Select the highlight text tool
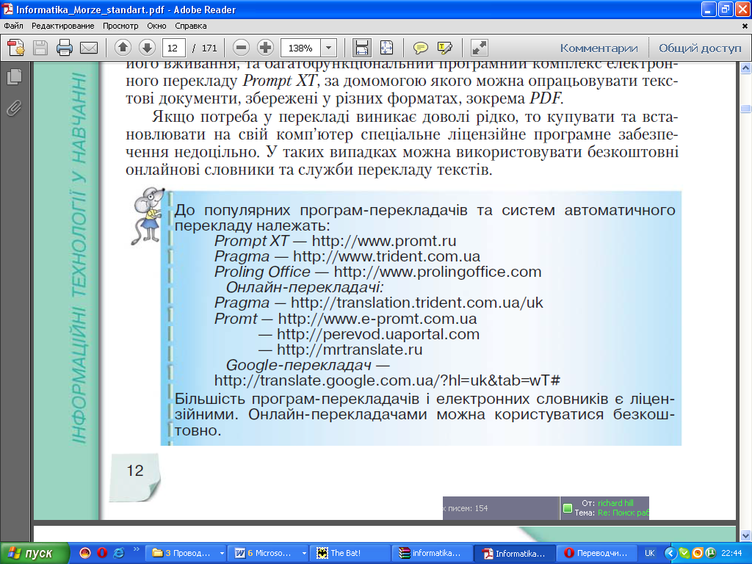This screenshot has height=564, width=752. pos(444,48)
